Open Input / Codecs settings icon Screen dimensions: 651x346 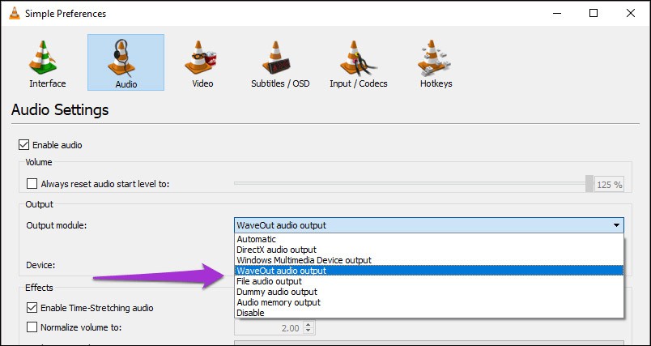(x=358, y=58)
